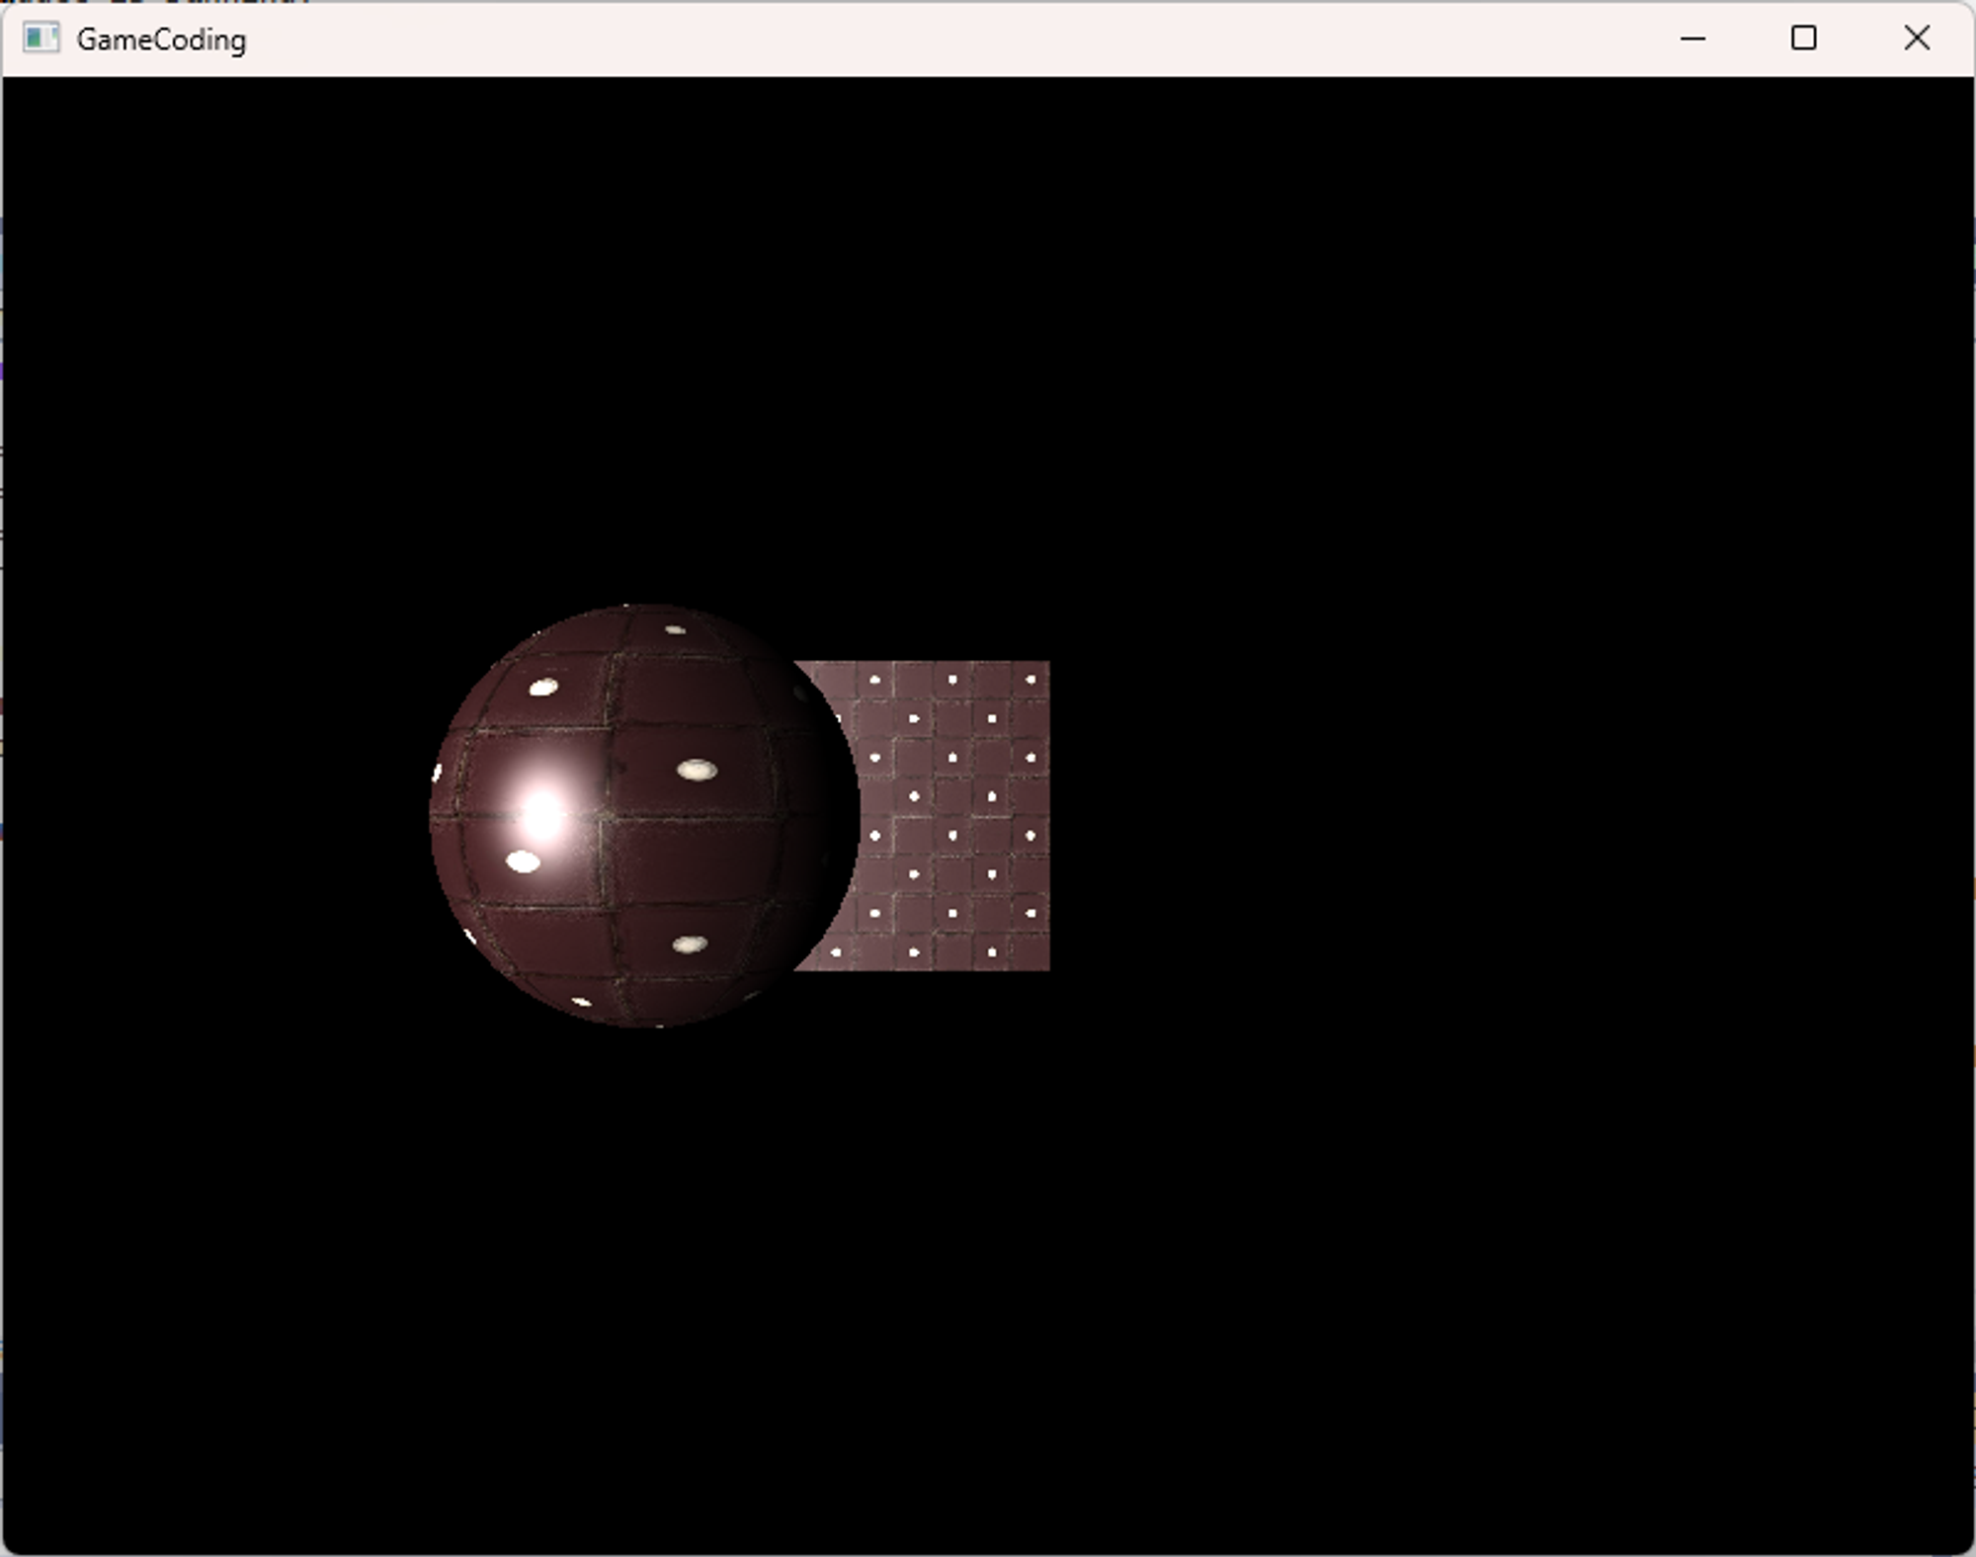Click the bottom-right corner of the tiled square

point(1045,966)
